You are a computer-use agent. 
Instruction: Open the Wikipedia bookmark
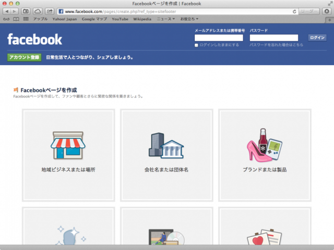142,19
